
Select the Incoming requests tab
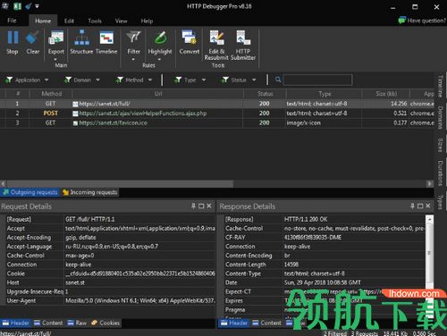[x=90, y=192]
